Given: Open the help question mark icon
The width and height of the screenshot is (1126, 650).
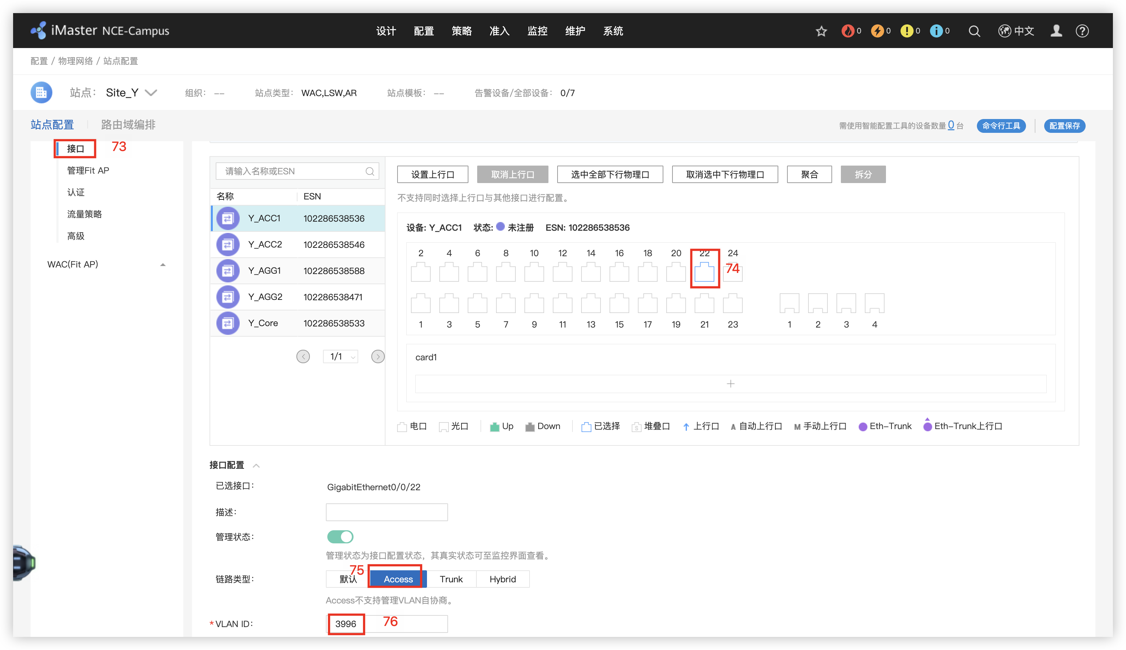Looking at the screenshot, I should tap(1082, 31).
